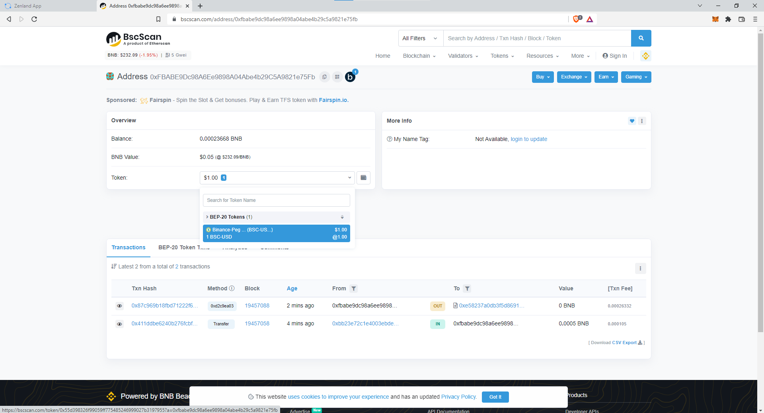Open the MetaMask fox extension icon
764x413 pixels.
pos(715,19)
